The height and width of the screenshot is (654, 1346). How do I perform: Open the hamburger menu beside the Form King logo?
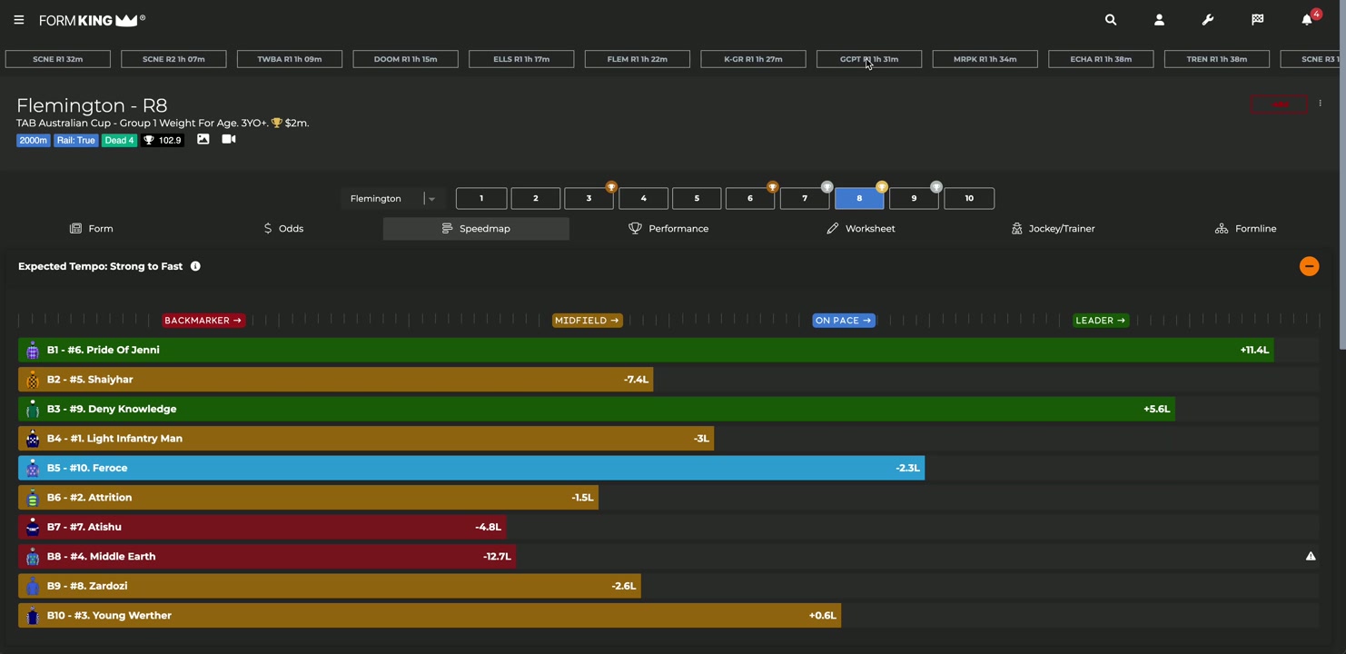click(19, 20)
